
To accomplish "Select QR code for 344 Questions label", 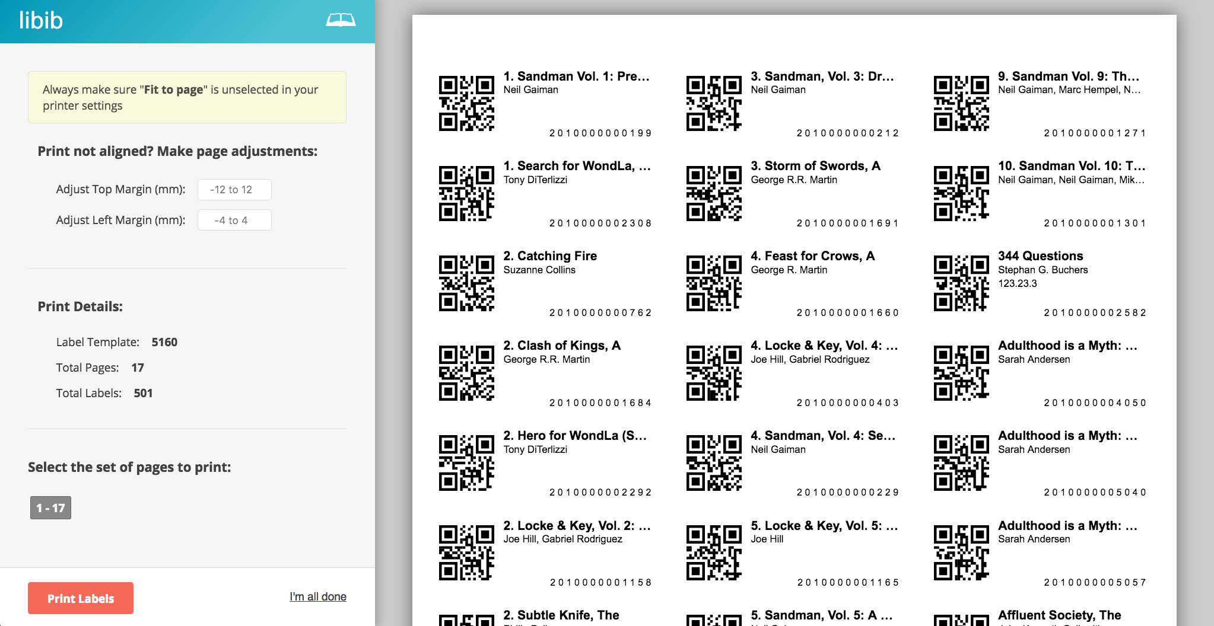I will coord(961,283).
